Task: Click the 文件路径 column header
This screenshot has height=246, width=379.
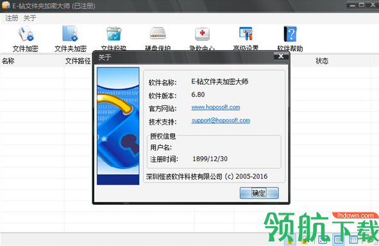Action: pos(78,61)
